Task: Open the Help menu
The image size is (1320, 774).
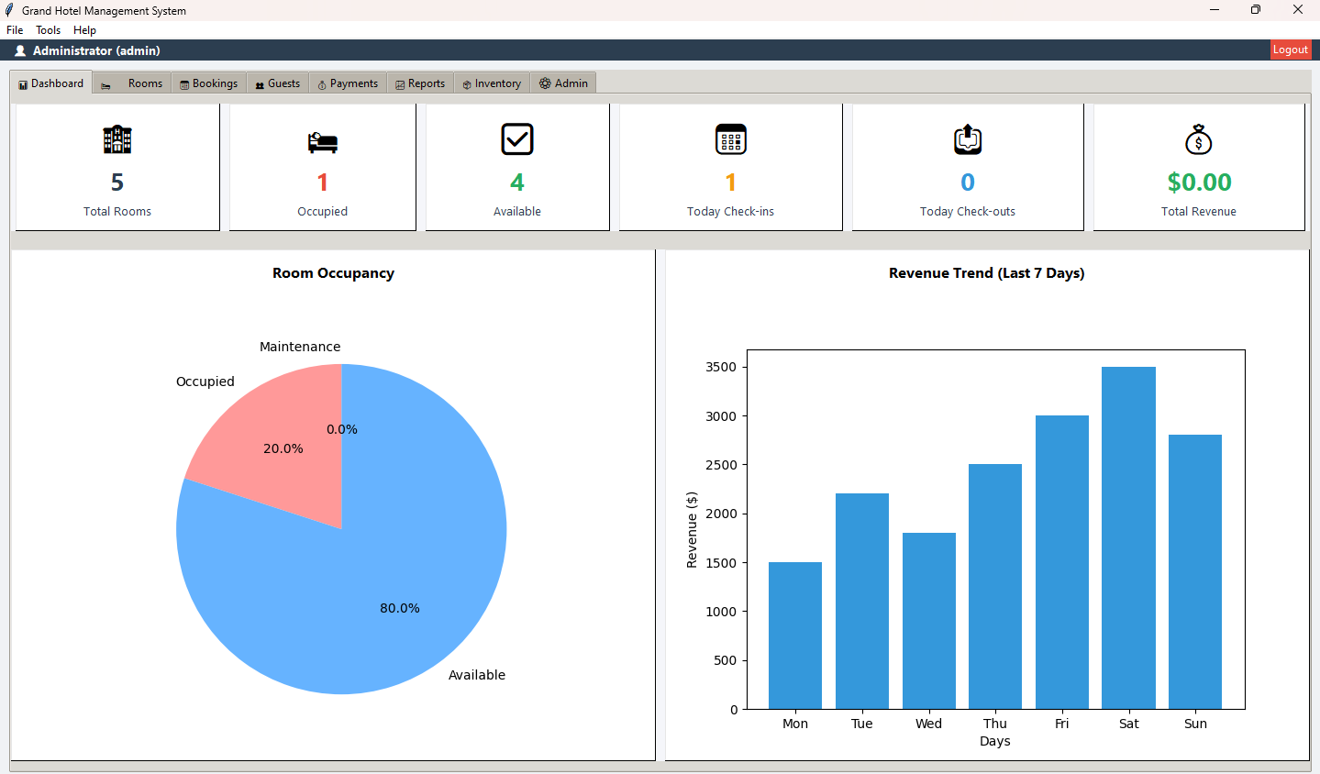Action: [84, 30]
